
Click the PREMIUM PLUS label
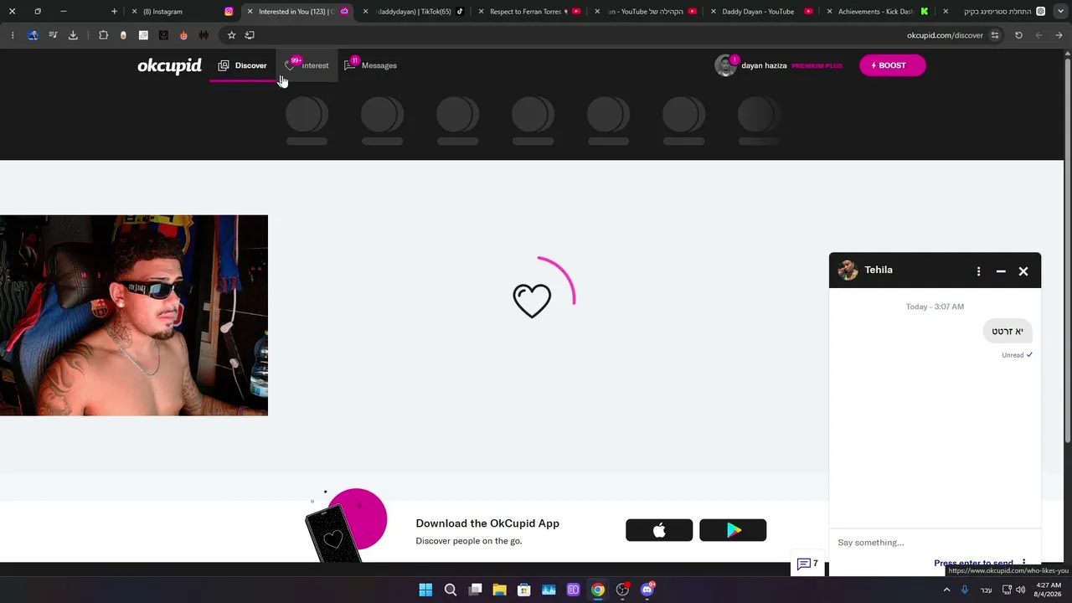tap(817, 65)
